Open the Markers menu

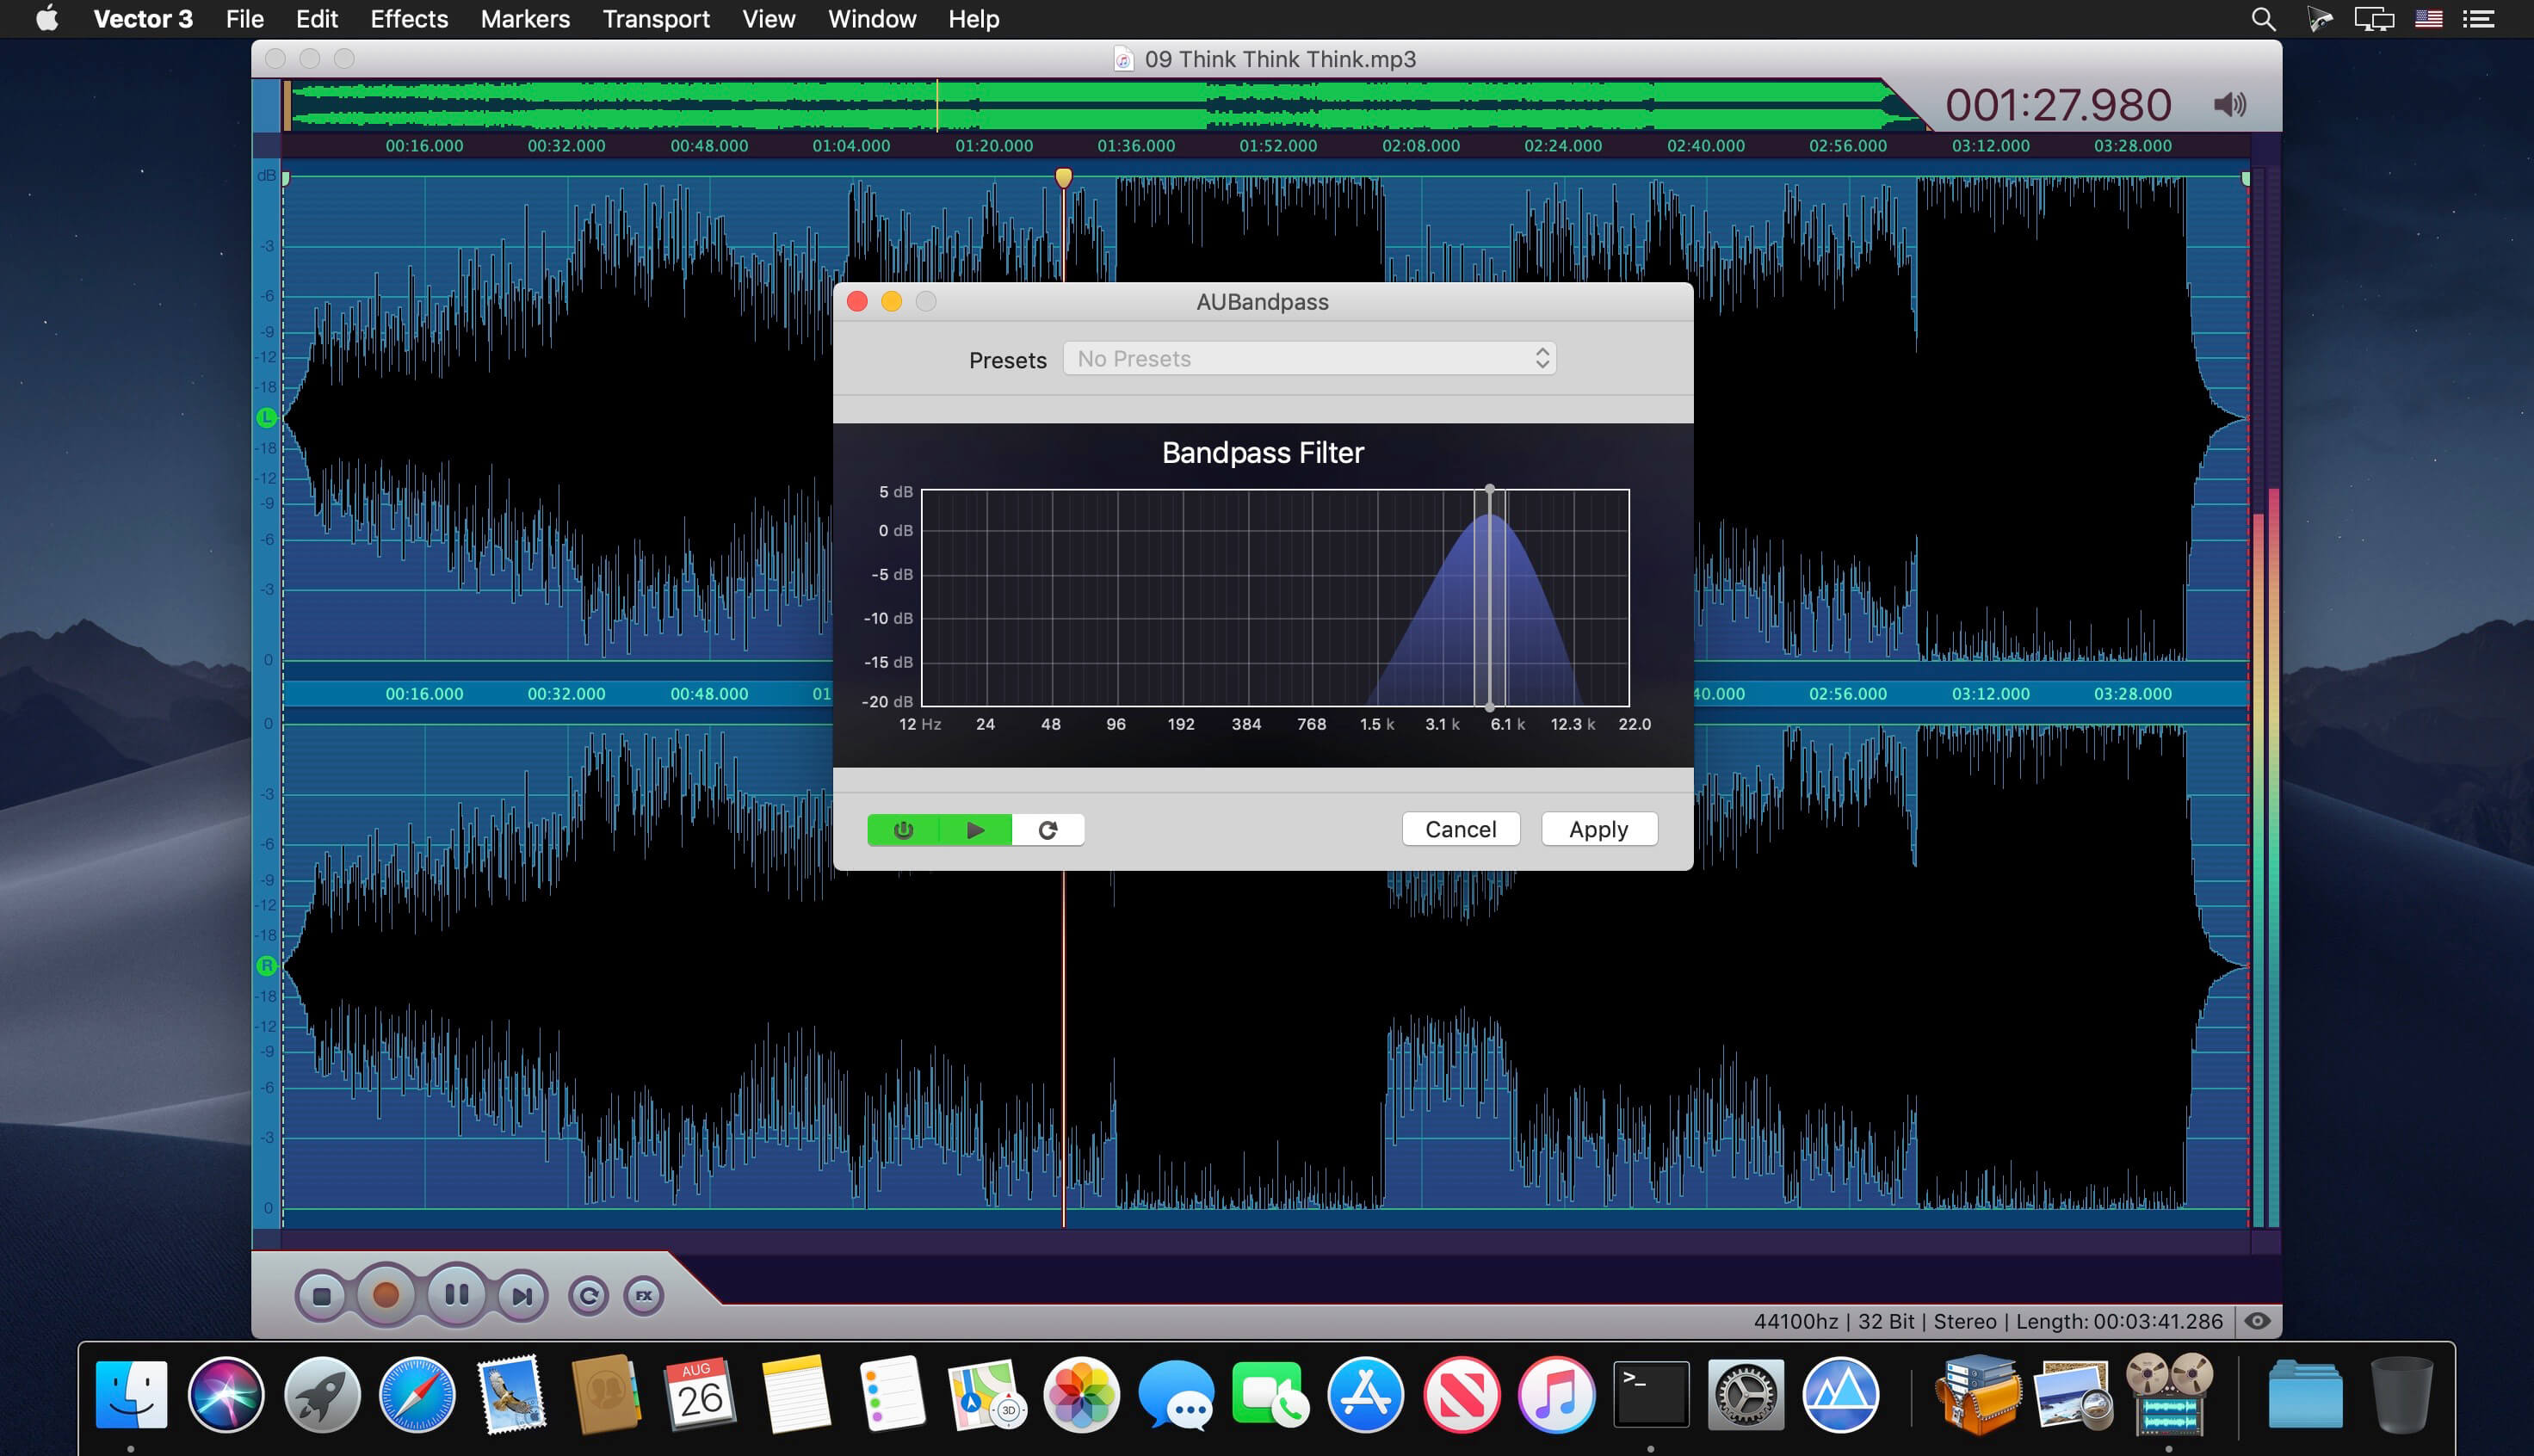pyautogui.click(x=525, y=19)
